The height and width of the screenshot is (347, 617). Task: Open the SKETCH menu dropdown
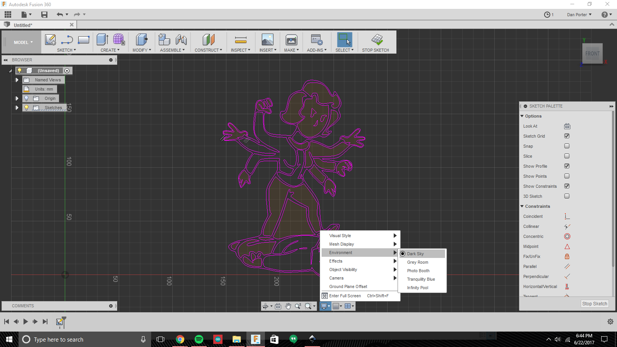[x=66, y=50]
